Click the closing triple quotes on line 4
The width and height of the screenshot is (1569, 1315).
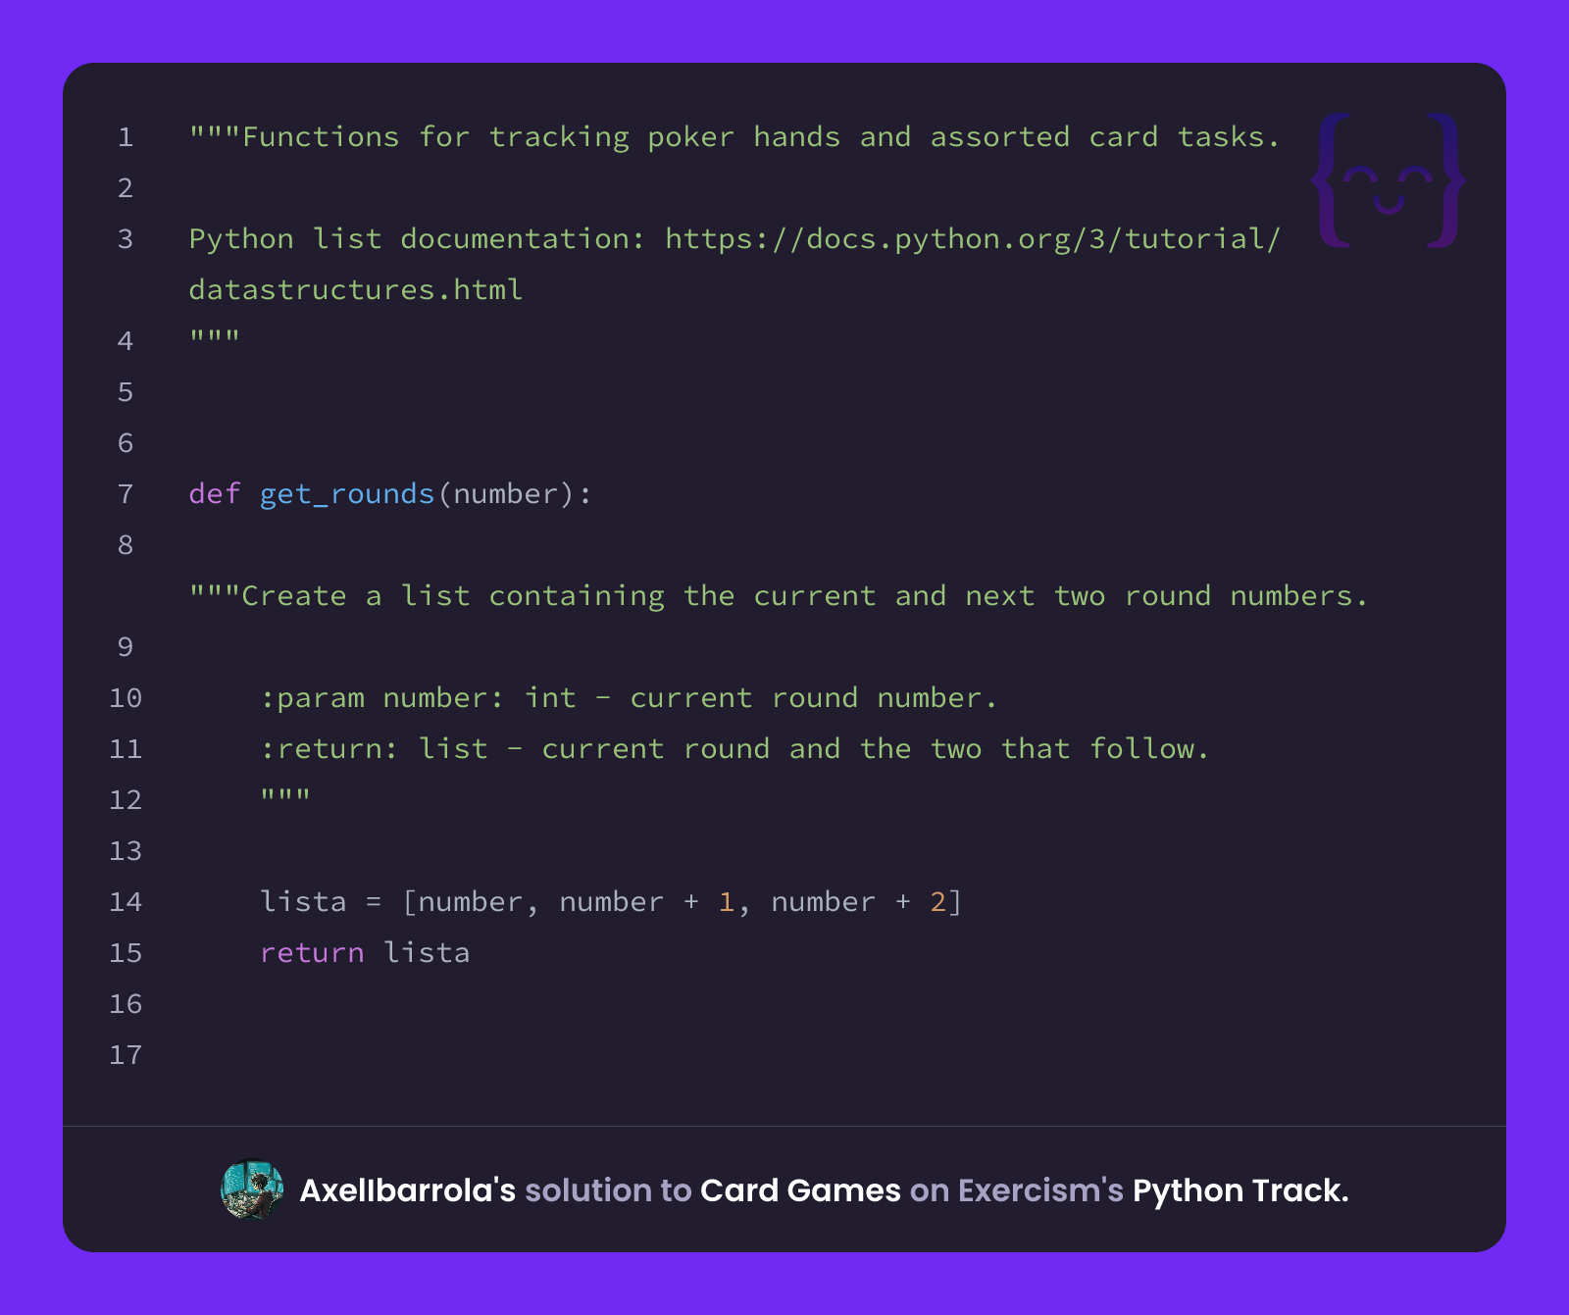[215, 337]
